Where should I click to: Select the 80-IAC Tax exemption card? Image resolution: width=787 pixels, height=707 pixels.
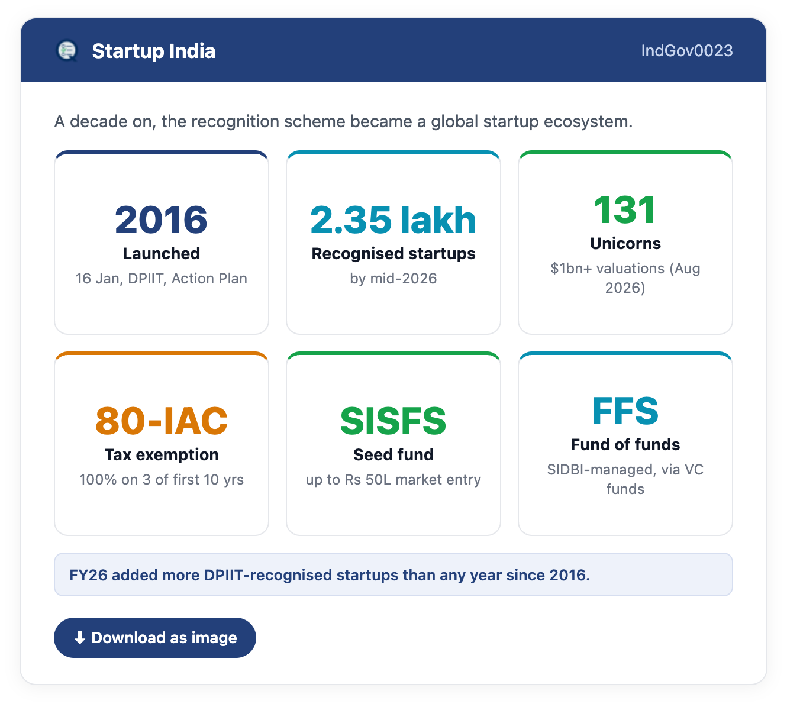coord(162,444)
